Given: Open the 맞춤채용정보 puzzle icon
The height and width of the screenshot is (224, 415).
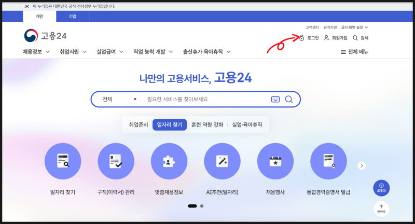Looking at the screenshot, I should (x=169, y=161).
